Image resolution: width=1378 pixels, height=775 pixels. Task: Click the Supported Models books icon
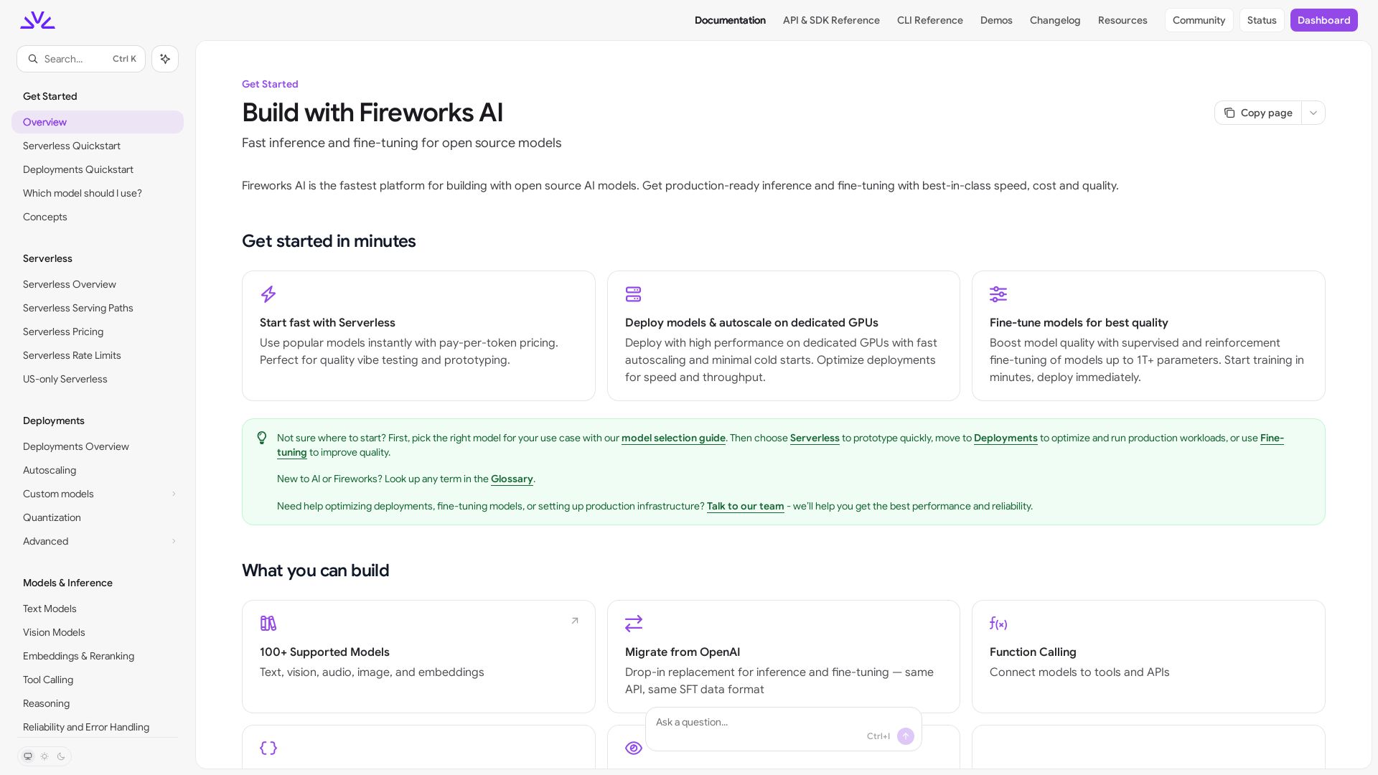pos(268,624)
